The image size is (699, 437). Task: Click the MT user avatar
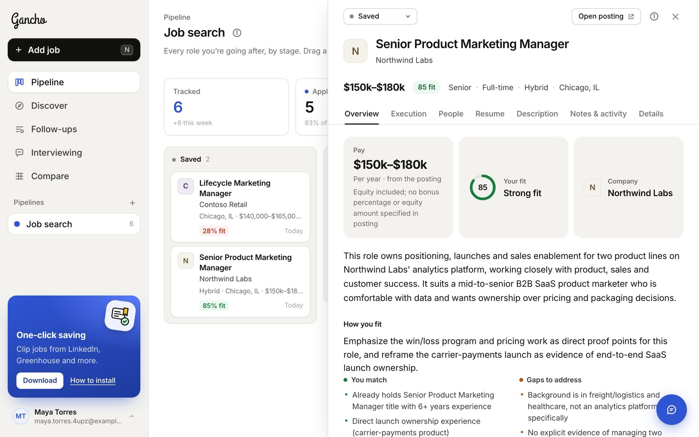pos(21,416)
